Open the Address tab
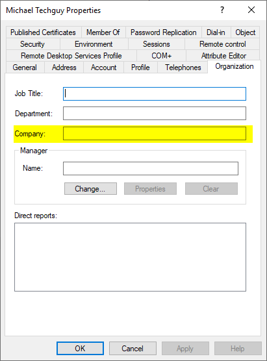The image size is (267, 361). [x=64, y=68]
